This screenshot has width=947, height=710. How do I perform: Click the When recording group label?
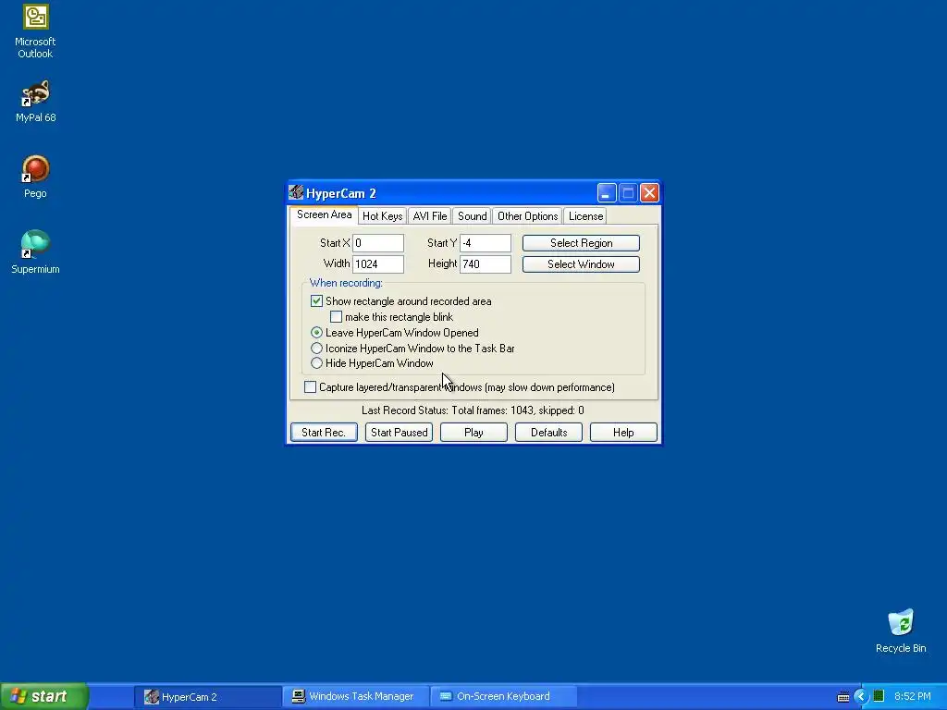click(x=346, y=283)
